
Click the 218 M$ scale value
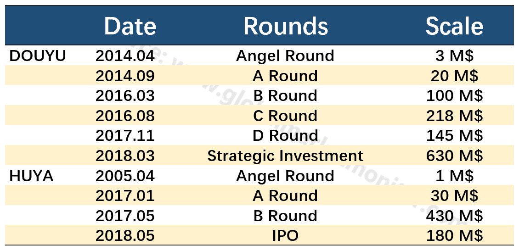point(454,116)
